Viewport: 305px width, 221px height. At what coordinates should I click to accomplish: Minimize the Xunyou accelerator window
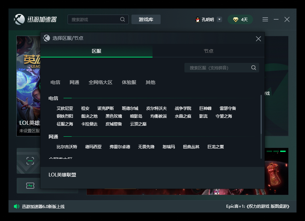[x=276, y=19]
